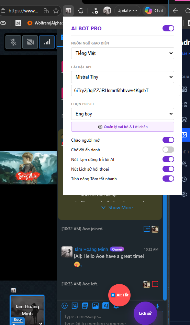Screen dimensions: 190x325
Task: Click Tâm Hoàng Minh's avatar in chat
Action: coord(67,252)
